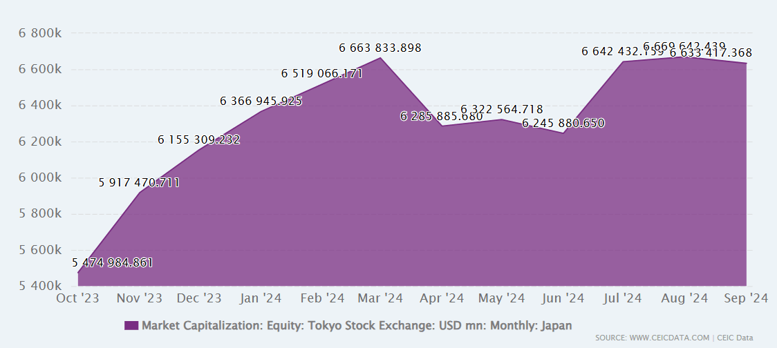
Task: Click the purple legend color swatch
Action: pyautogui.click(x=131, y=325)
